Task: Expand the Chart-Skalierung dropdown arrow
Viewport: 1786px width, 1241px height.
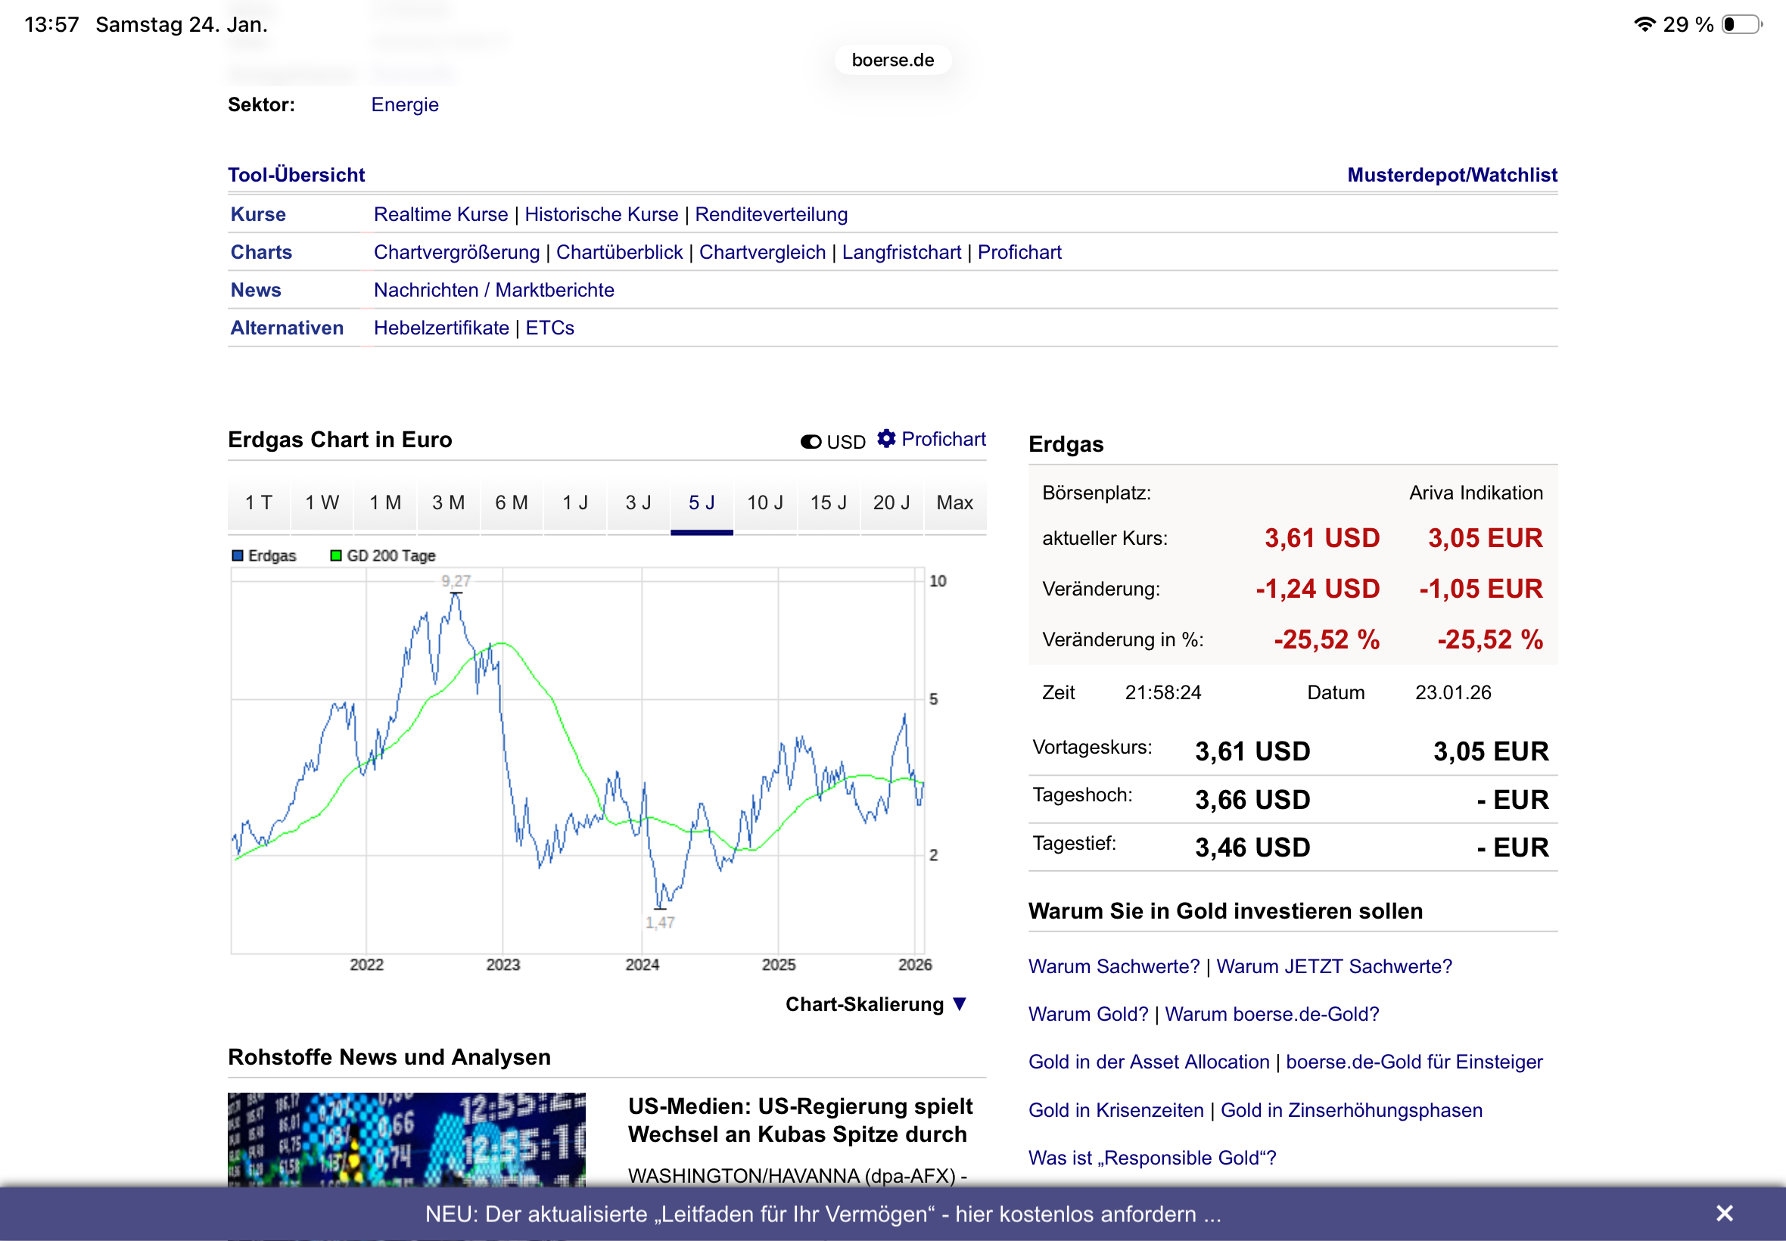Action: click(960, 1004)
